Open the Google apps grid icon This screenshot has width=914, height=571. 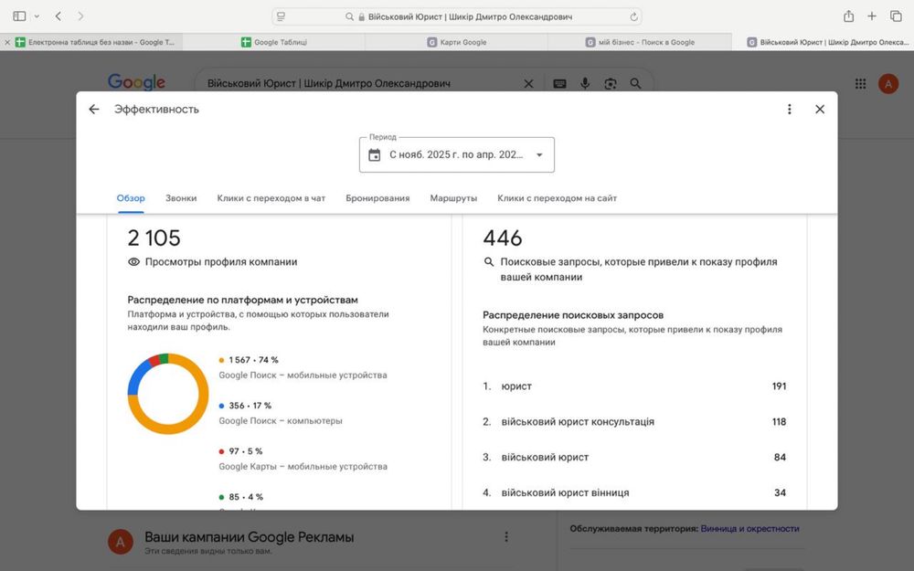[860, 84]
